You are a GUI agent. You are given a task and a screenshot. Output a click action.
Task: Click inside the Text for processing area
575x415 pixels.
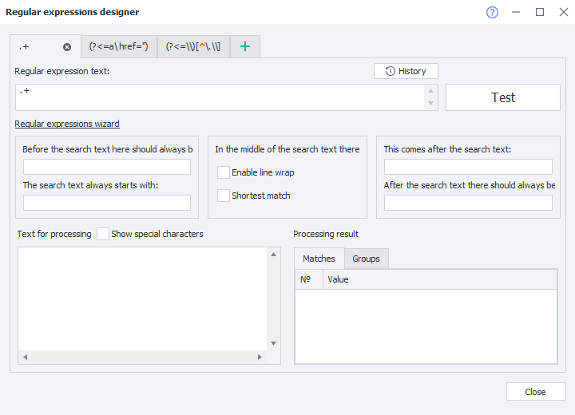(x=142, y=298)
